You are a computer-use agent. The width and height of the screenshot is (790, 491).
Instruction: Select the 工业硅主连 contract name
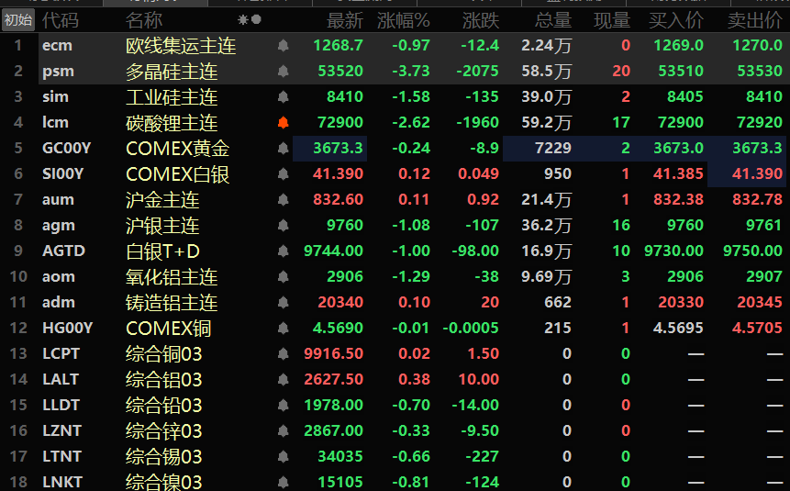tap(172, 97)
